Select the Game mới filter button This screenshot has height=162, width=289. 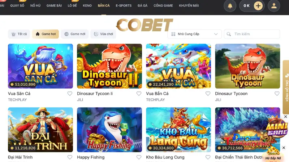[x=75, y=34]
